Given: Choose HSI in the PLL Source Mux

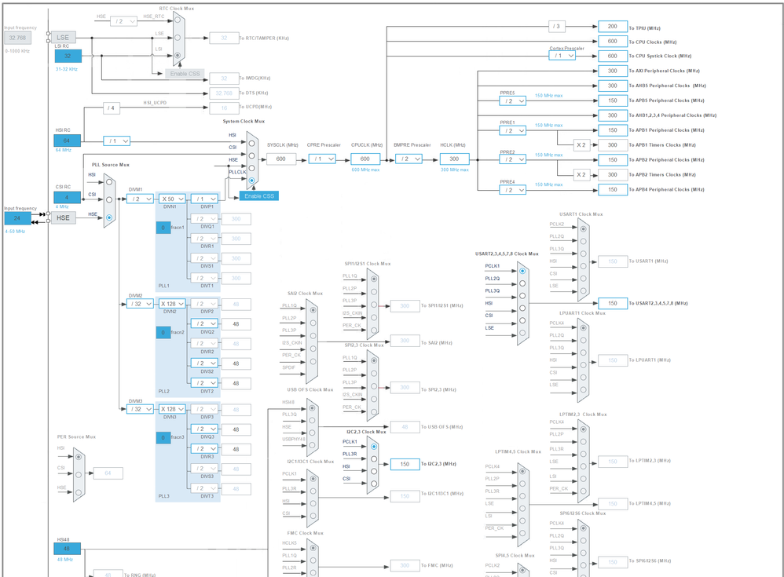Looking at the screenshot, I should 109,182.
